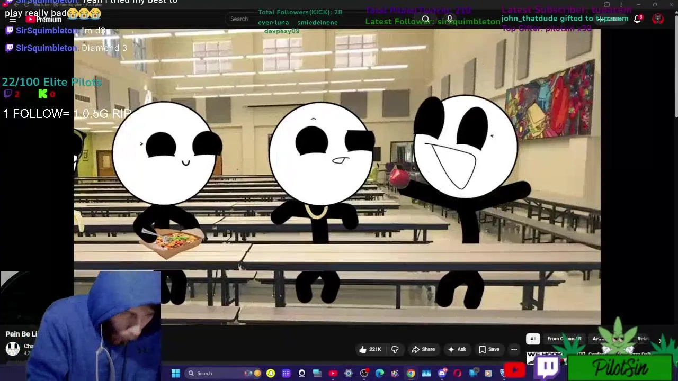
Task: Open YouTube notifications bell
Action: [638, 19]
